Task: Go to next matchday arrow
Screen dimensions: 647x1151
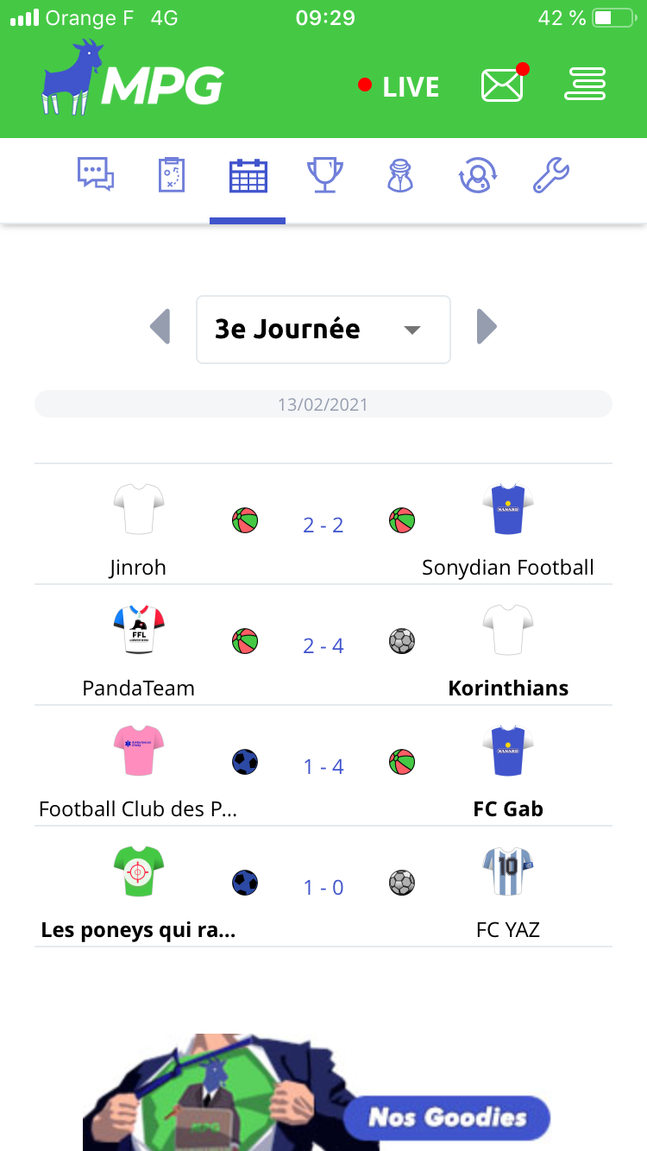Action: pyautogui.click(x=487, y=328)
